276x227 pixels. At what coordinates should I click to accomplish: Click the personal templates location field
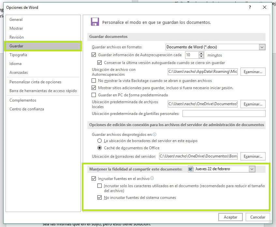pos(224,114)
